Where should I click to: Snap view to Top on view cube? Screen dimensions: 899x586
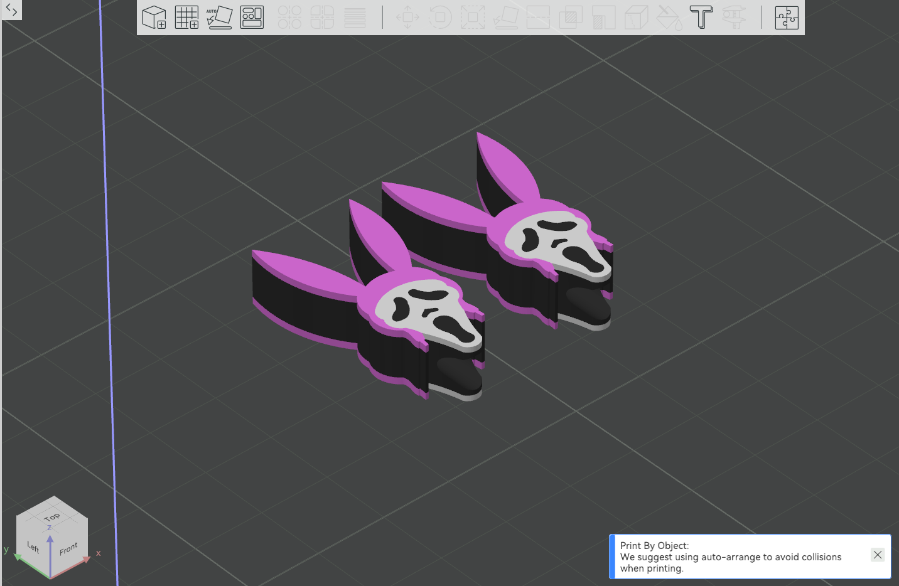[52, 516]
